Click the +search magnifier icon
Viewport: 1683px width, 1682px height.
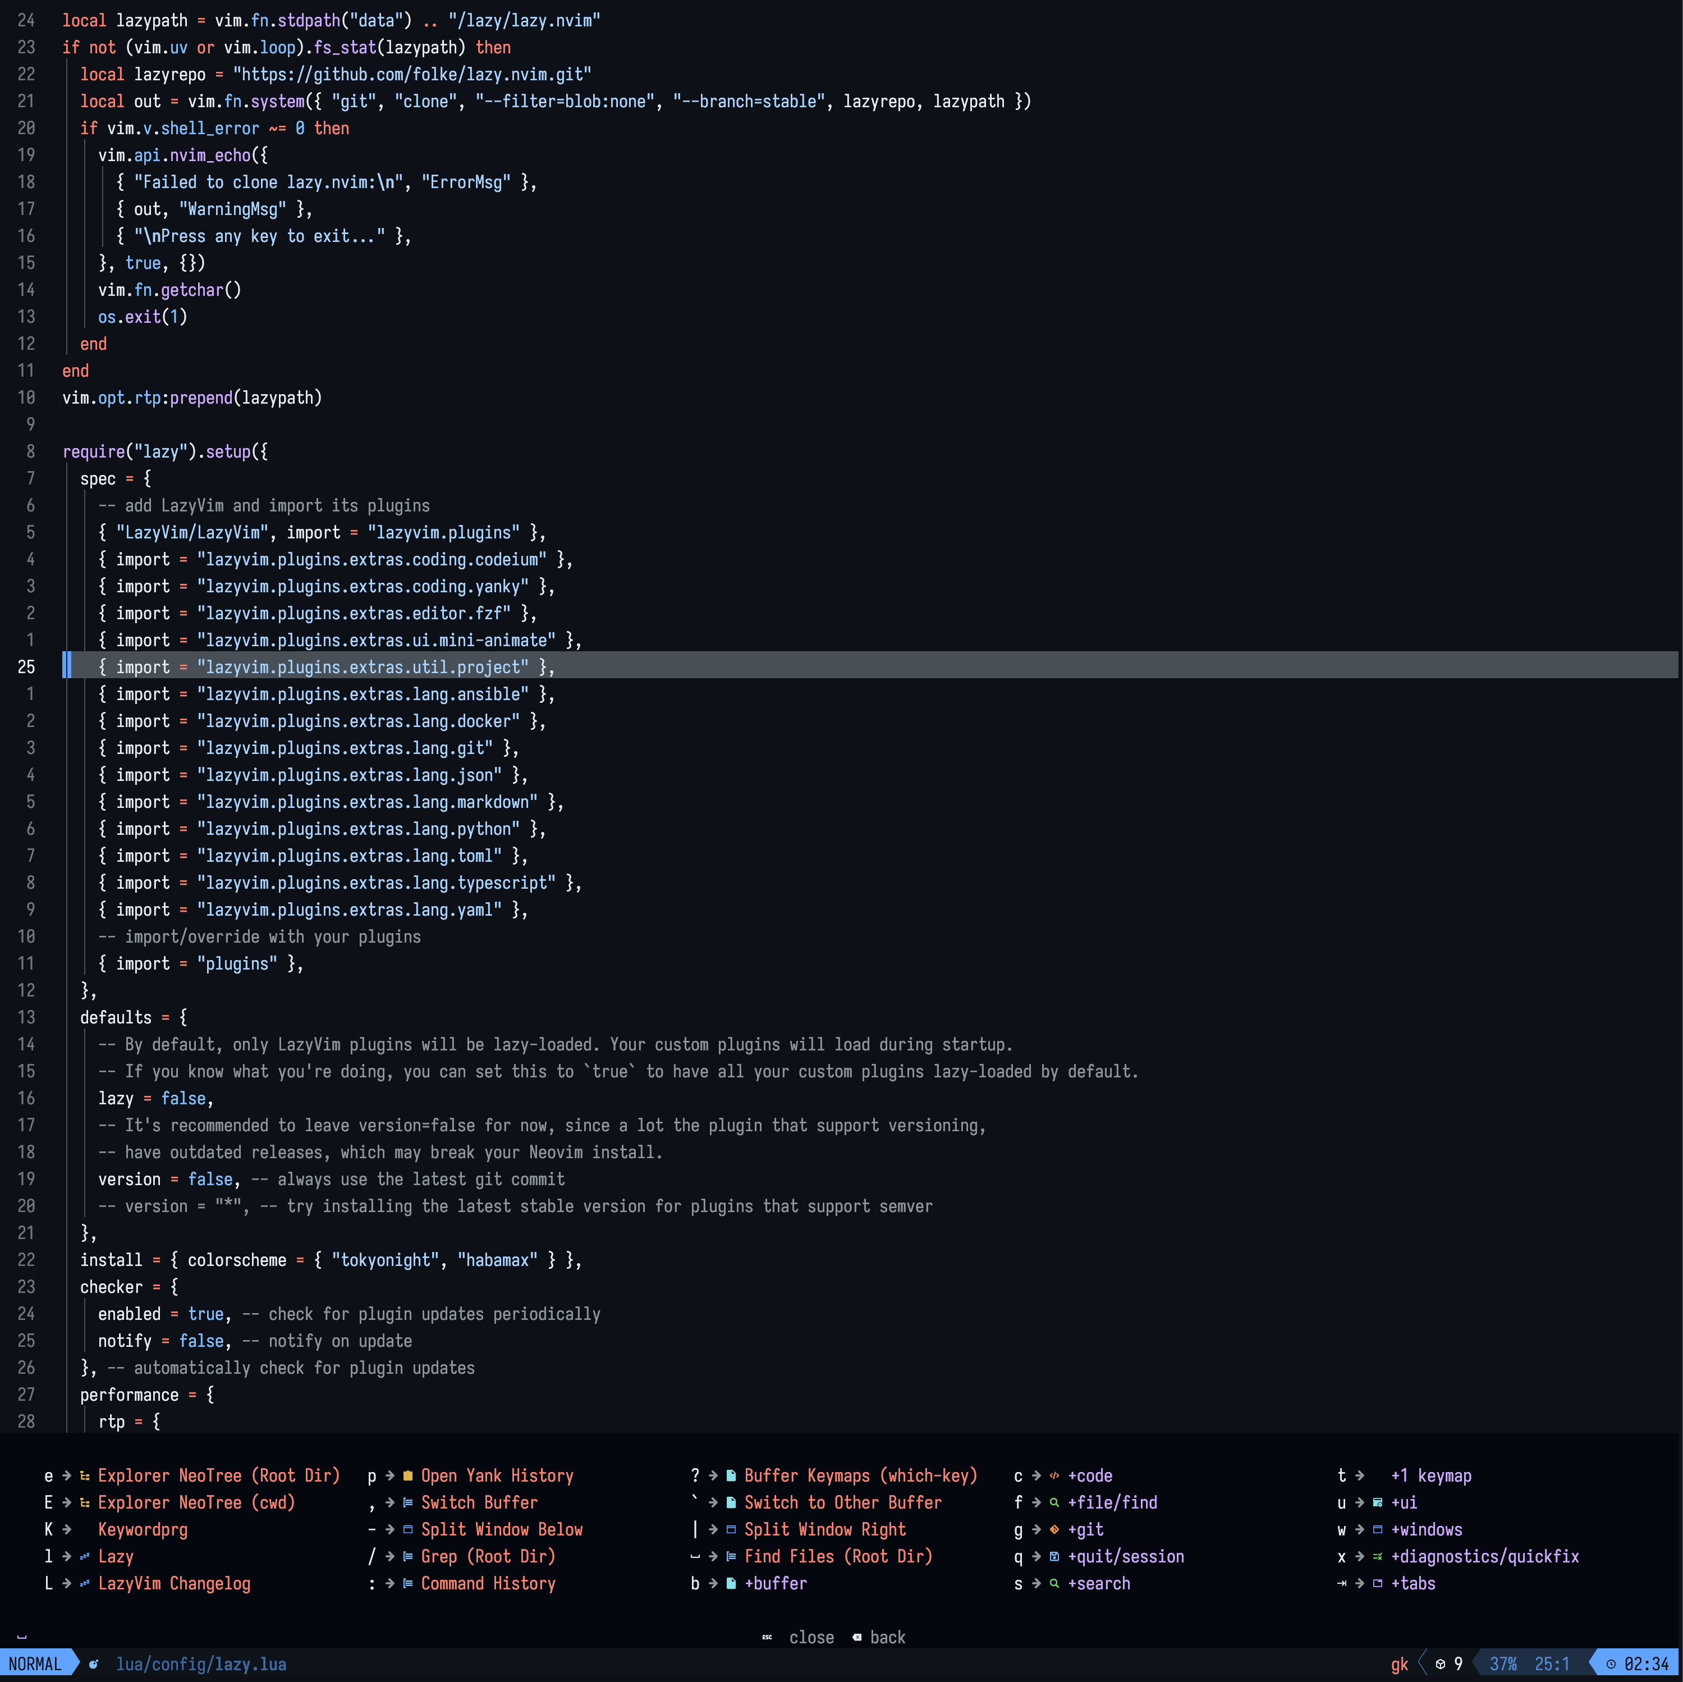(1054, 1584)
